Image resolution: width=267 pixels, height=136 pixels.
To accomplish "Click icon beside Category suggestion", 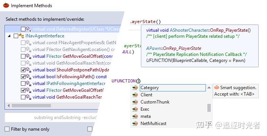I will (x=135, y=88).
